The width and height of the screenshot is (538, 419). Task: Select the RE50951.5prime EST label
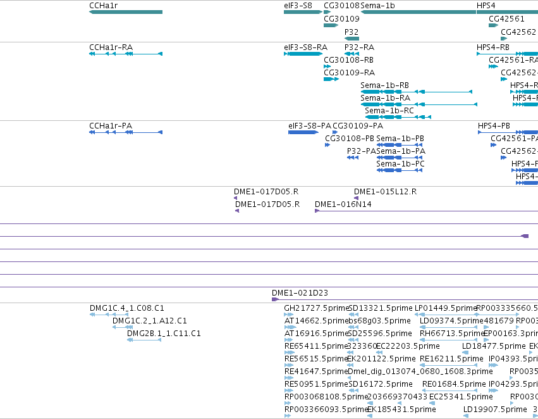point(316,384)
